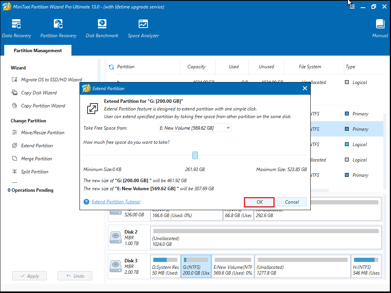Image resolution: width=391 pixels, height=293 pixels.
Task: Cancel the Extend Partition dialog
Action: 292,202
